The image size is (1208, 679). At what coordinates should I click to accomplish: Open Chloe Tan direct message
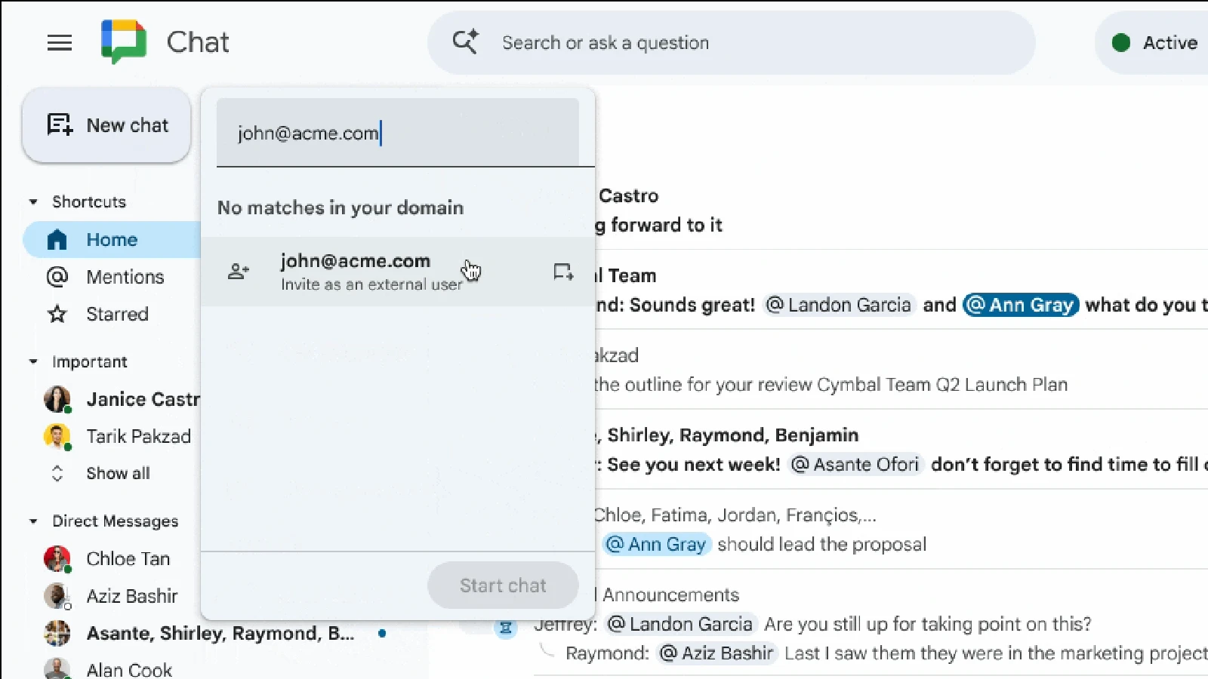(x=128, y=559)
